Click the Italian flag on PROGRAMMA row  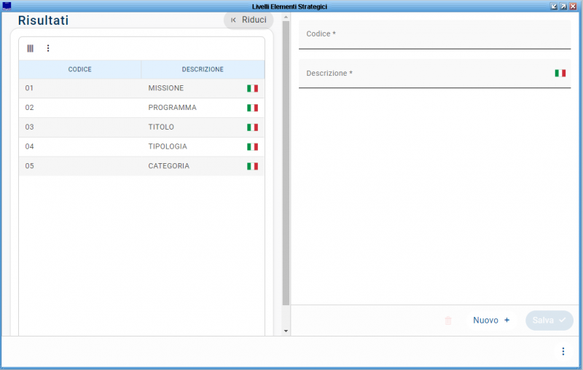[x=252, y=108]
